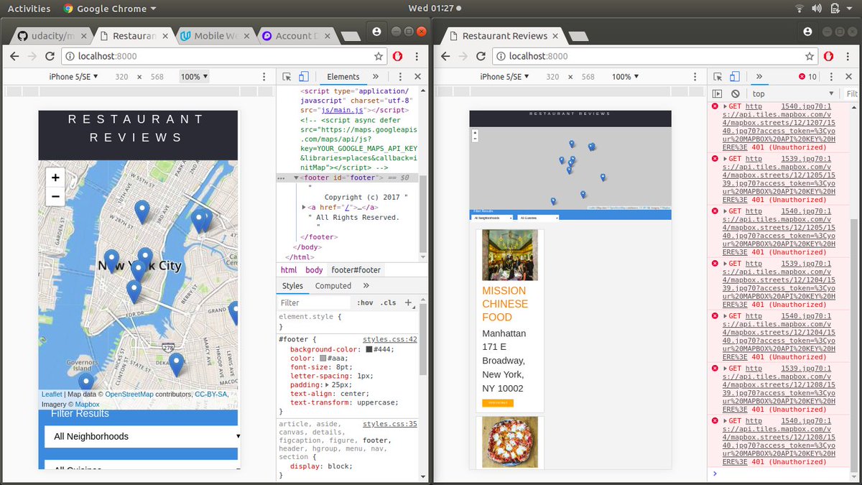This screenshot has width=862, height=485.
Task: Open the Google Chrome app menu in top bar
Action: coord(110,9)
